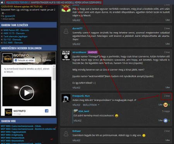Click Like on Freepunk_Hun's comment

160,104
